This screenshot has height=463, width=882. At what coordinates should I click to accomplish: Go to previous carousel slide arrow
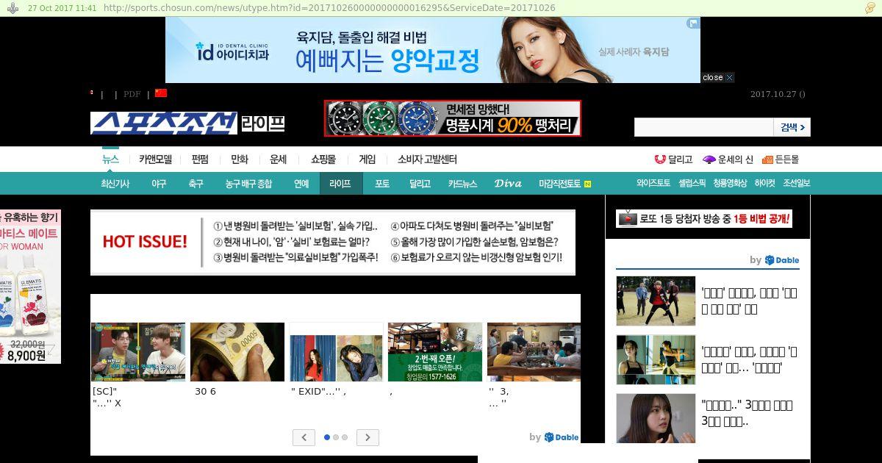[x=304, y=437]
